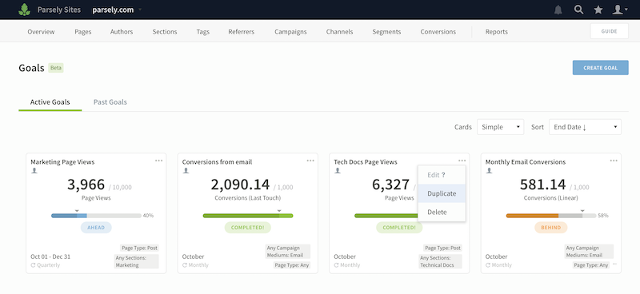
Task: Open options menu on Marketing Page Views card
Action: click(158, 161)
